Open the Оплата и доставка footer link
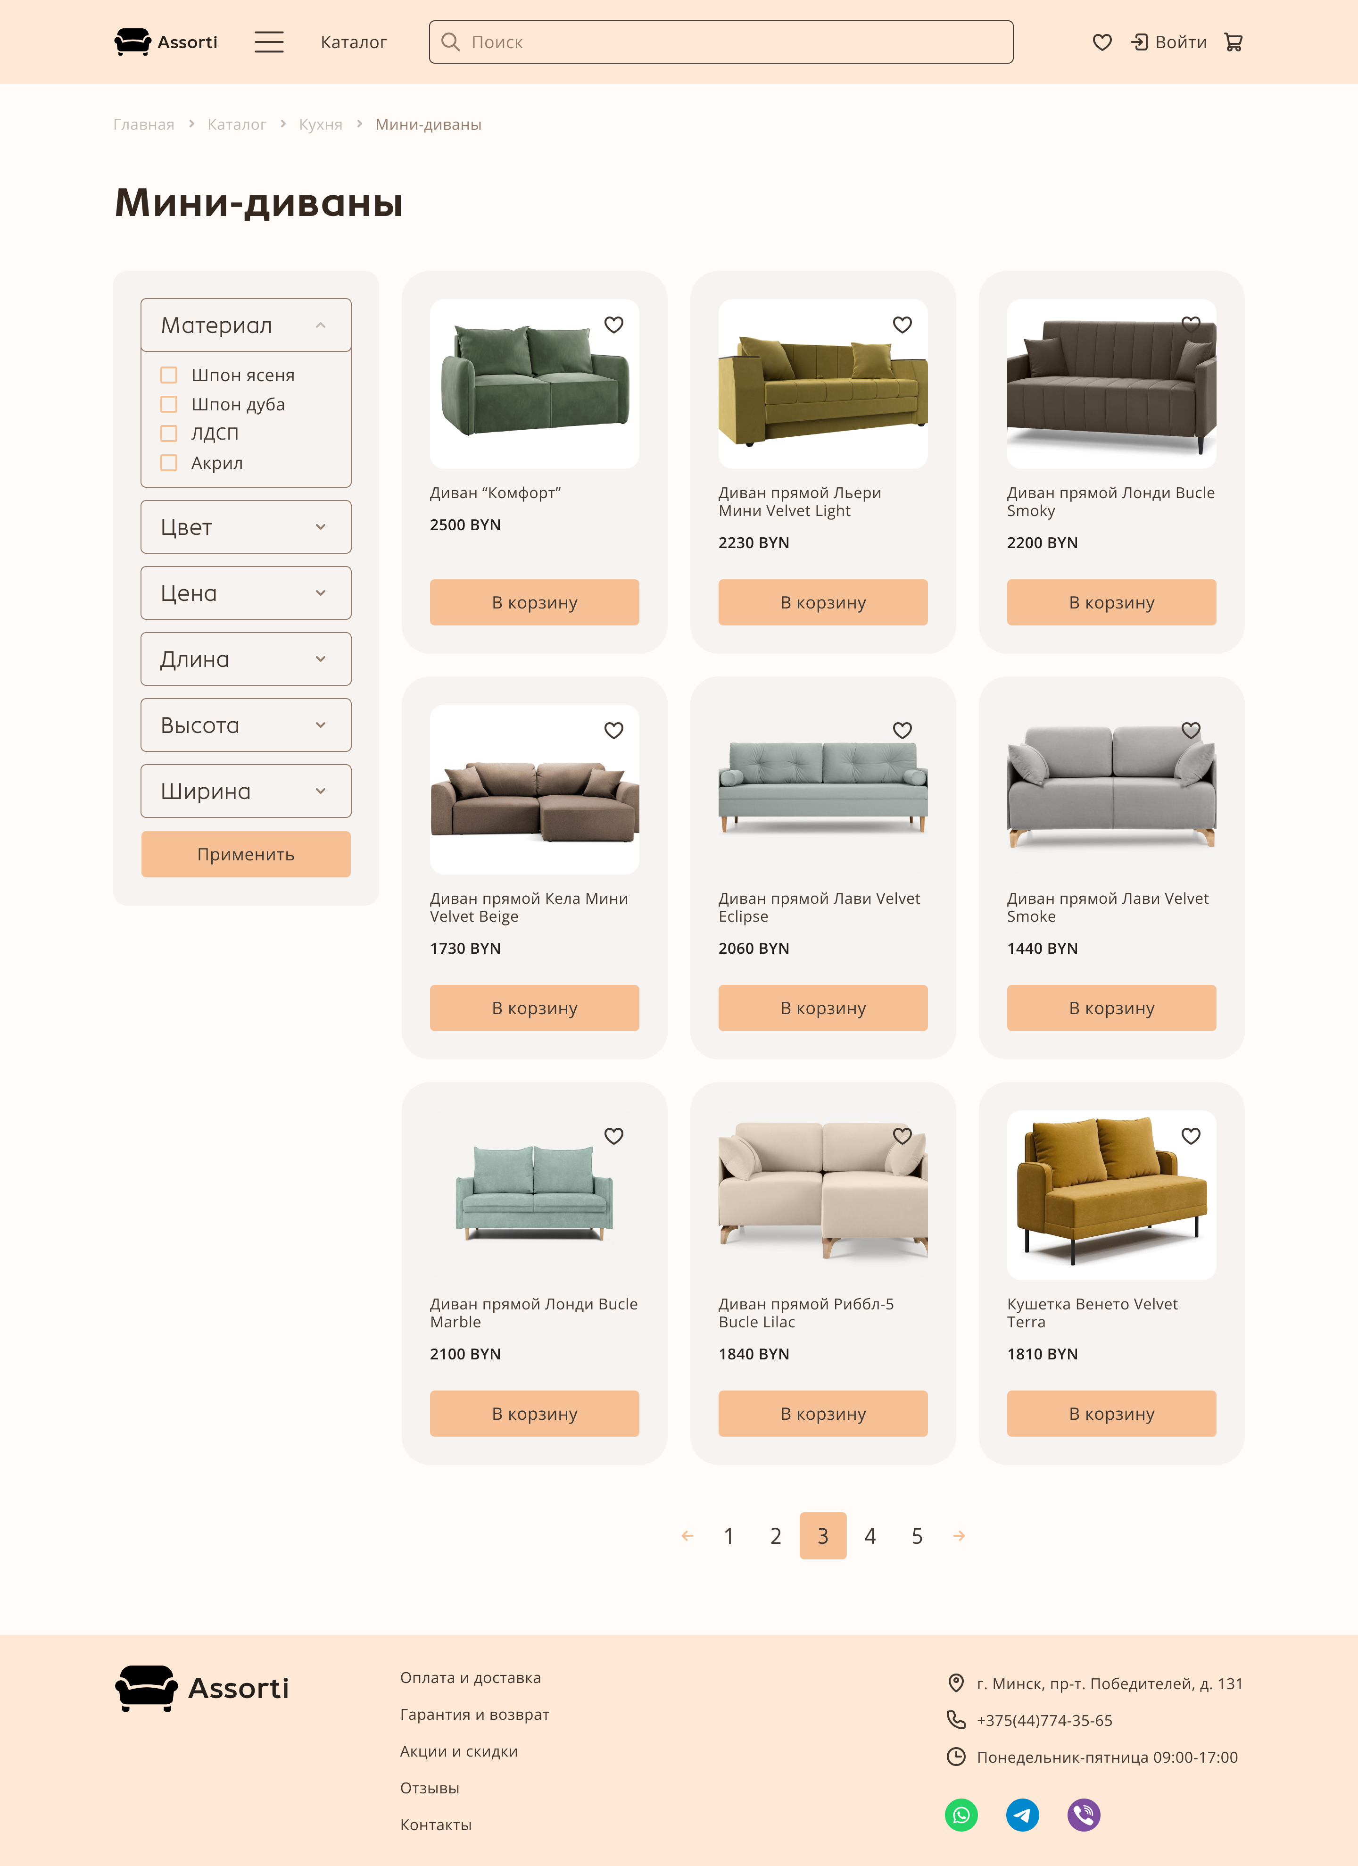The width and height of the screenshot is (1358, 1866). 471,1678
